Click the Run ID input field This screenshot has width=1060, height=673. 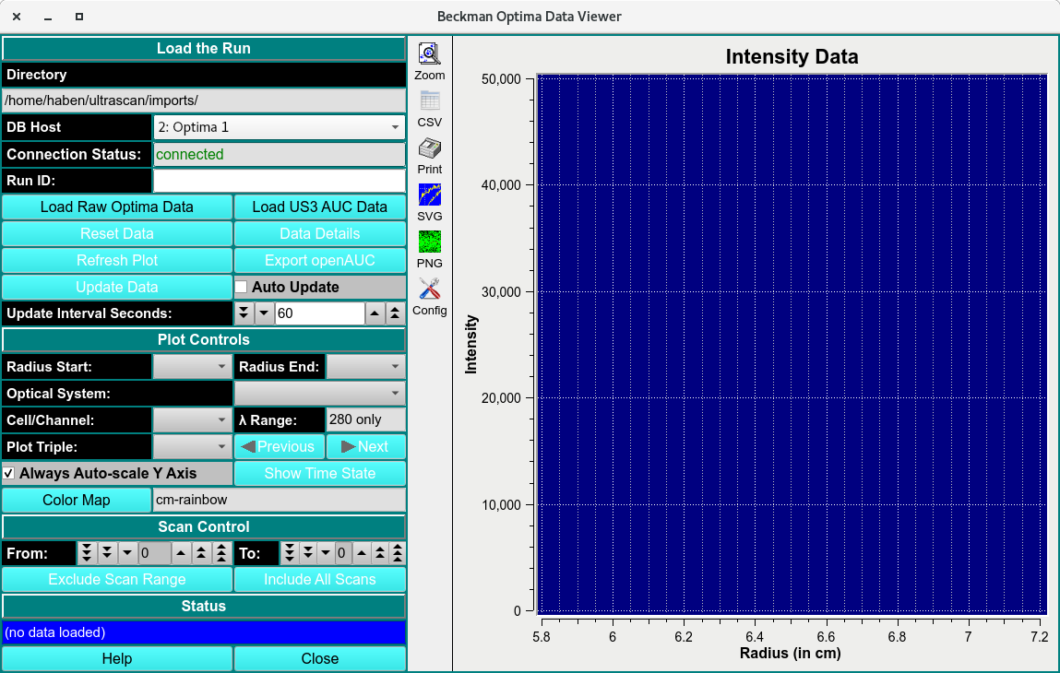click(279, 181)
